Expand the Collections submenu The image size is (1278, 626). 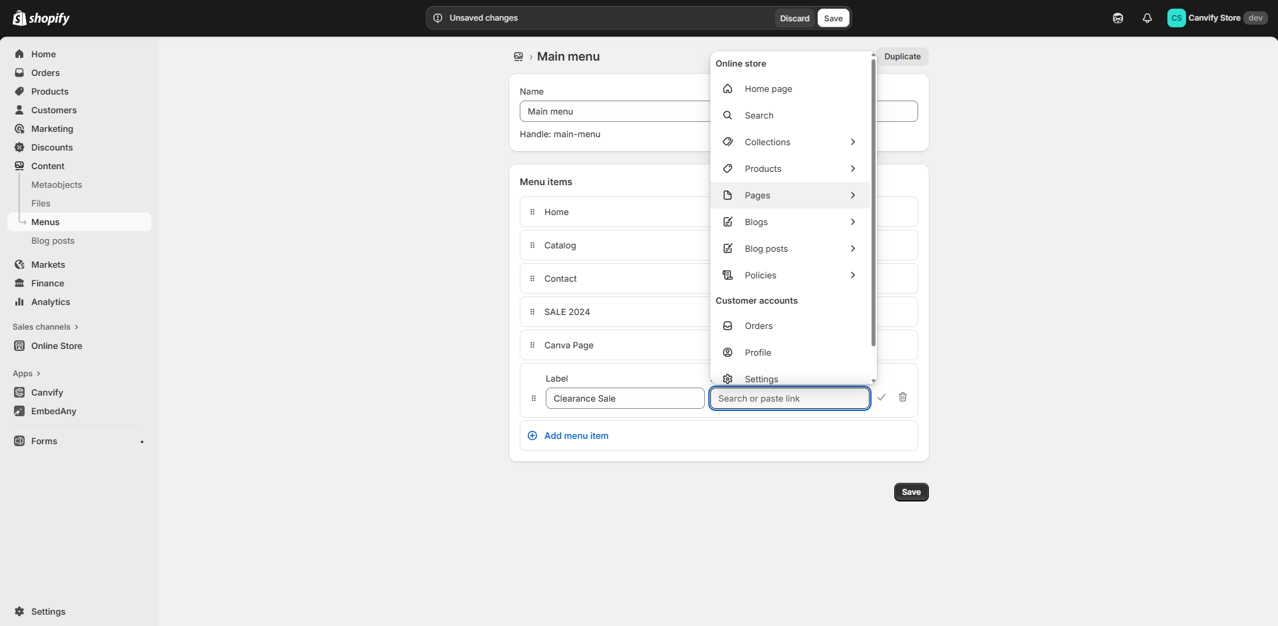tap(852, 142)
